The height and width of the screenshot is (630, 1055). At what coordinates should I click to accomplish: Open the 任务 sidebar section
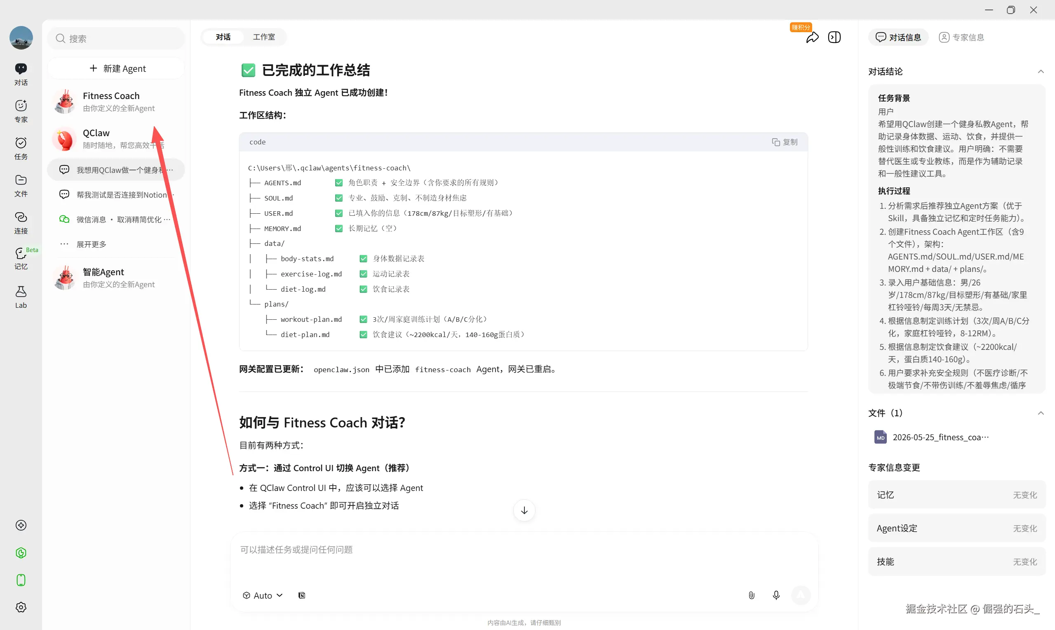coord(21,149)
